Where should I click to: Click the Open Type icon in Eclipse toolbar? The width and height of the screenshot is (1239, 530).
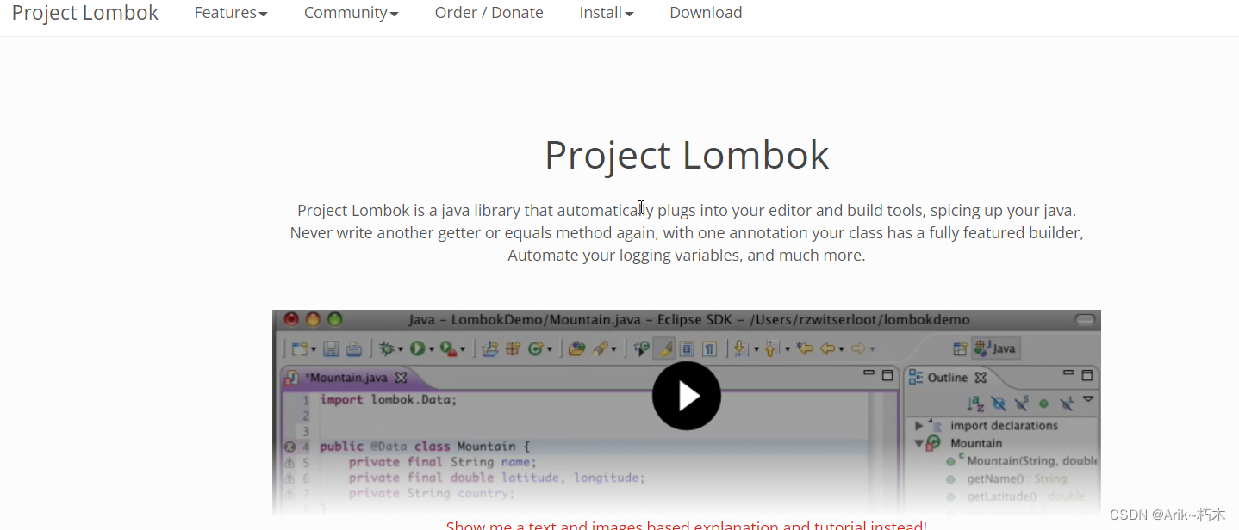[577, 348]
